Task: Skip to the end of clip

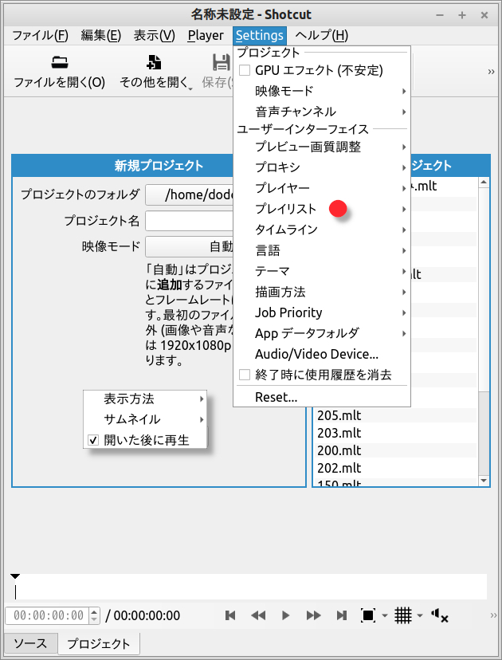Action: click(x=342, y=615)
